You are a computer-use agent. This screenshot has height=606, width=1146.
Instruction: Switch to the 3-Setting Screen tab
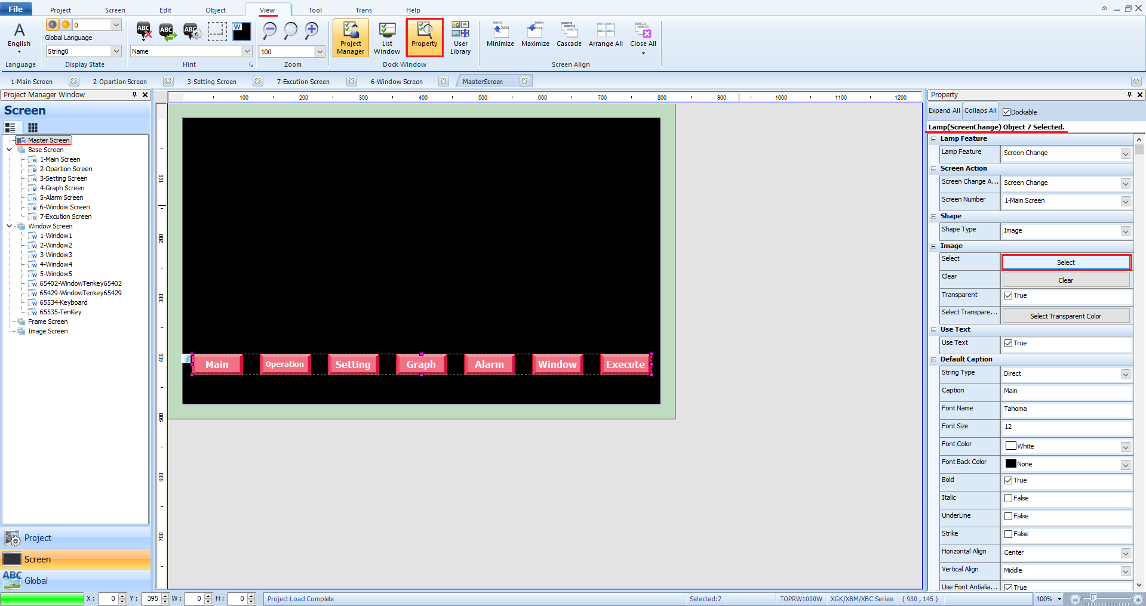[212, 82]
